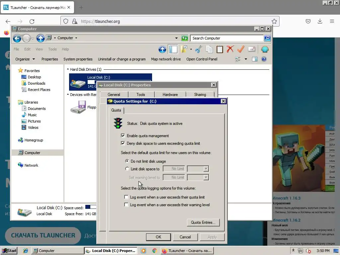Screen dimensions: 340x255
Task: Switch to the Hardware tab
Action: (x=170, y=95)
